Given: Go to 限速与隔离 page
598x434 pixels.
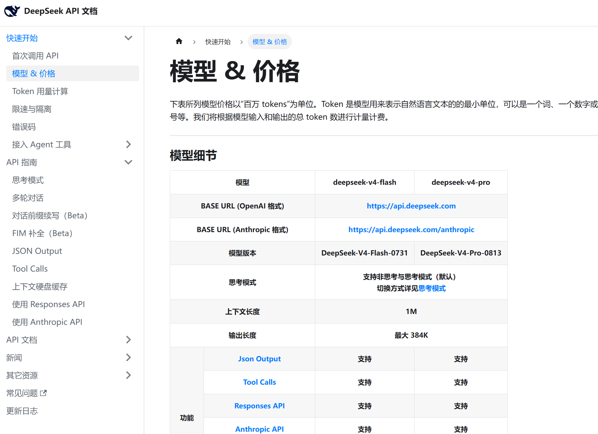Looking at the screenshot, I should click(x=32, y=109).
